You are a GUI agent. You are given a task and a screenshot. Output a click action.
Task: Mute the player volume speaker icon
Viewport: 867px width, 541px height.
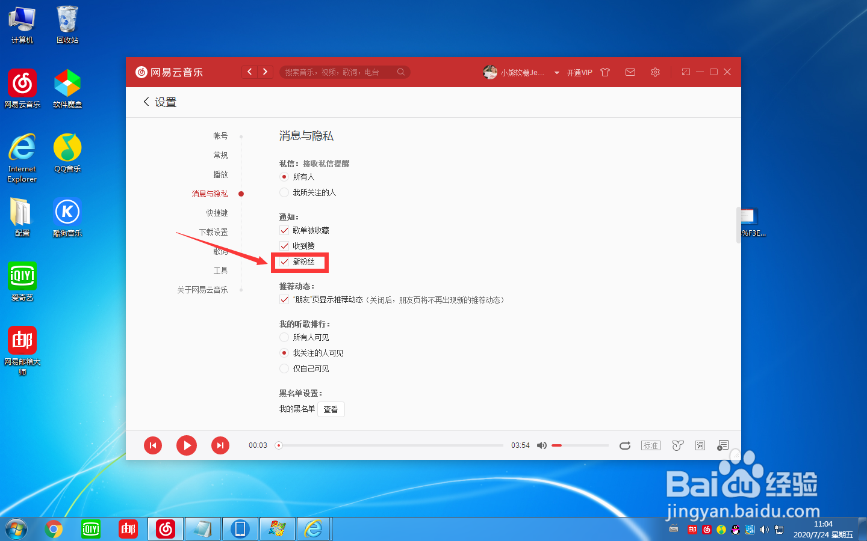(x=542, y=445)
